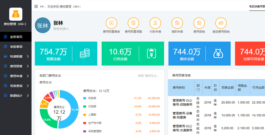Open 费用预算编审 shortcut icon

point(111,23)
